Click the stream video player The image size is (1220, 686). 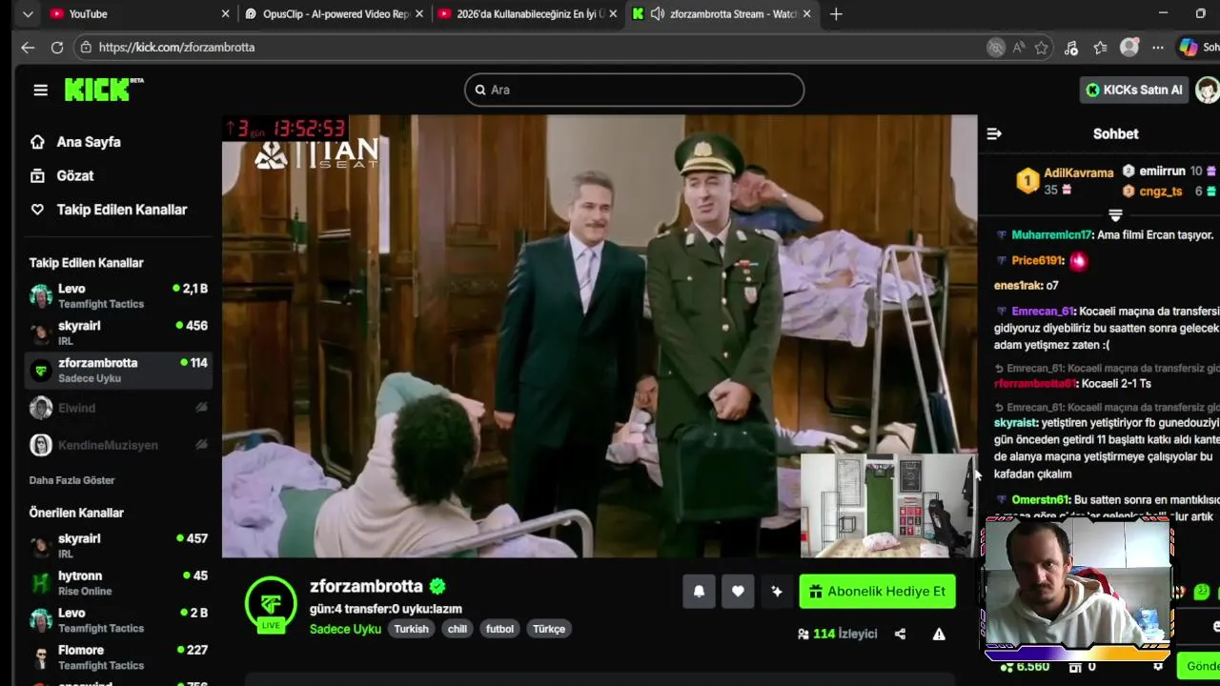coord(600,336)
